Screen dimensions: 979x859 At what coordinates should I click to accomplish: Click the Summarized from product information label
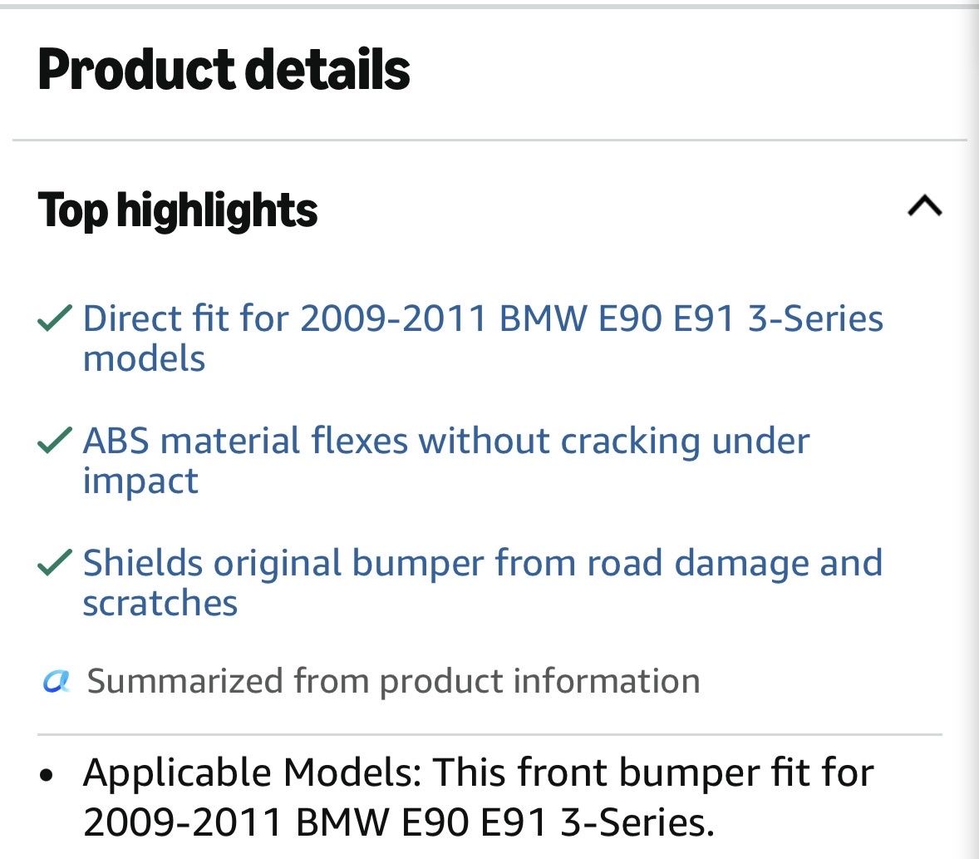pyautogui.click(x=393, y=681)
